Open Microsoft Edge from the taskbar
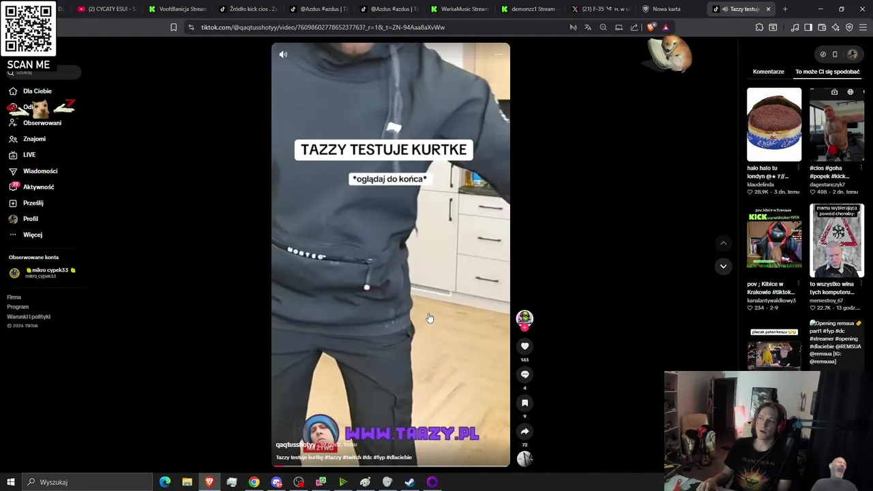873x491 pixels. click(x=165, y=482)
